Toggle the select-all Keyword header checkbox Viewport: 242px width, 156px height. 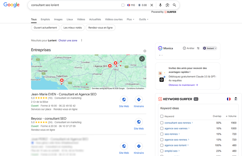coord(162,117)
